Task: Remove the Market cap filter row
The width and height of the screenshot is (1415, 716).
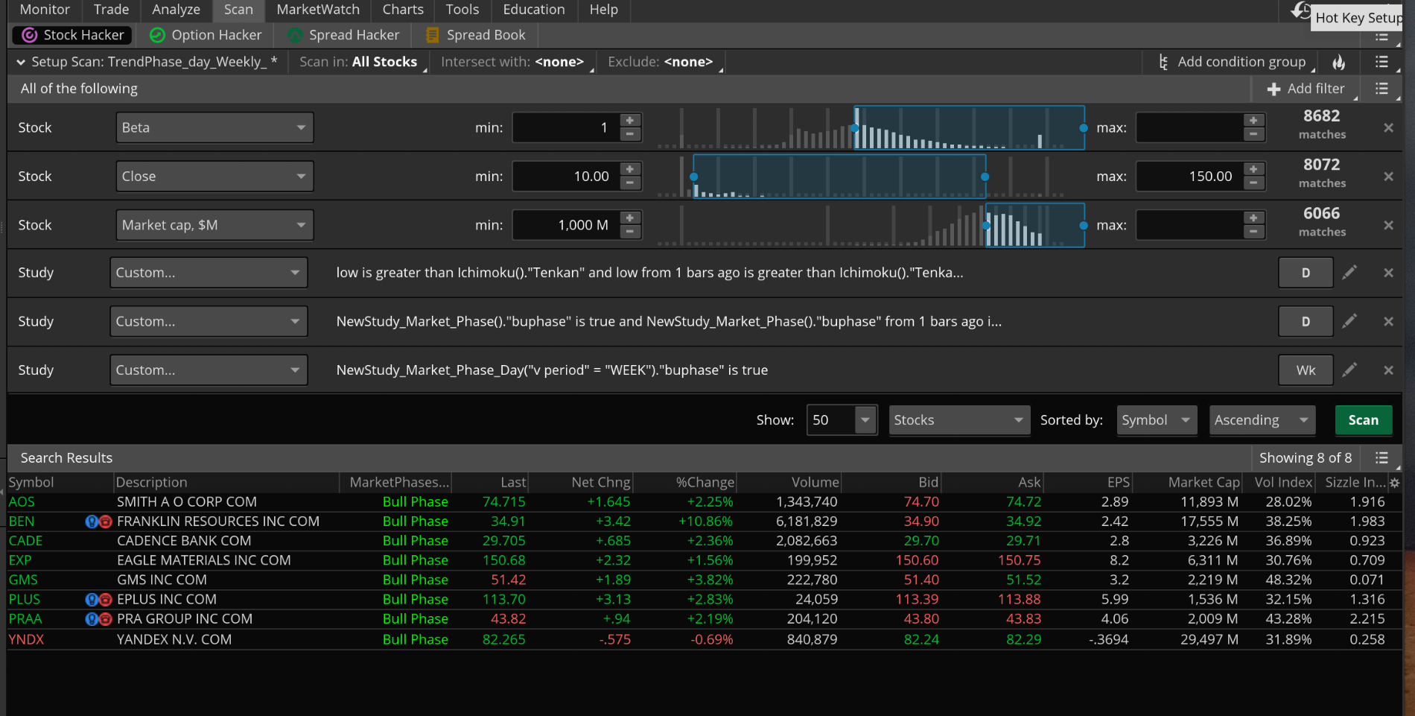Action: [x=1388, y=225]
